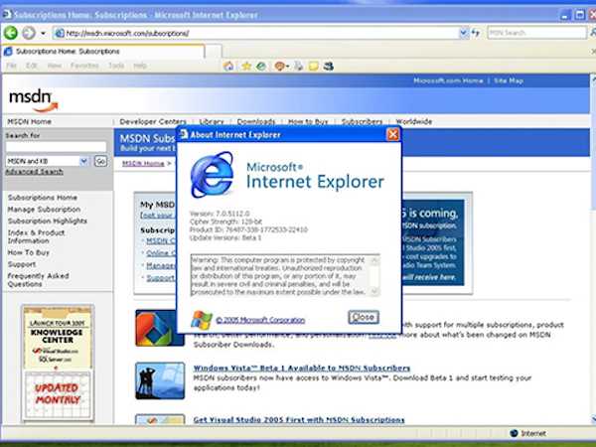
Task: Open the How to Buy nav item
Action: pyautogui.click(x=308, y=121)
